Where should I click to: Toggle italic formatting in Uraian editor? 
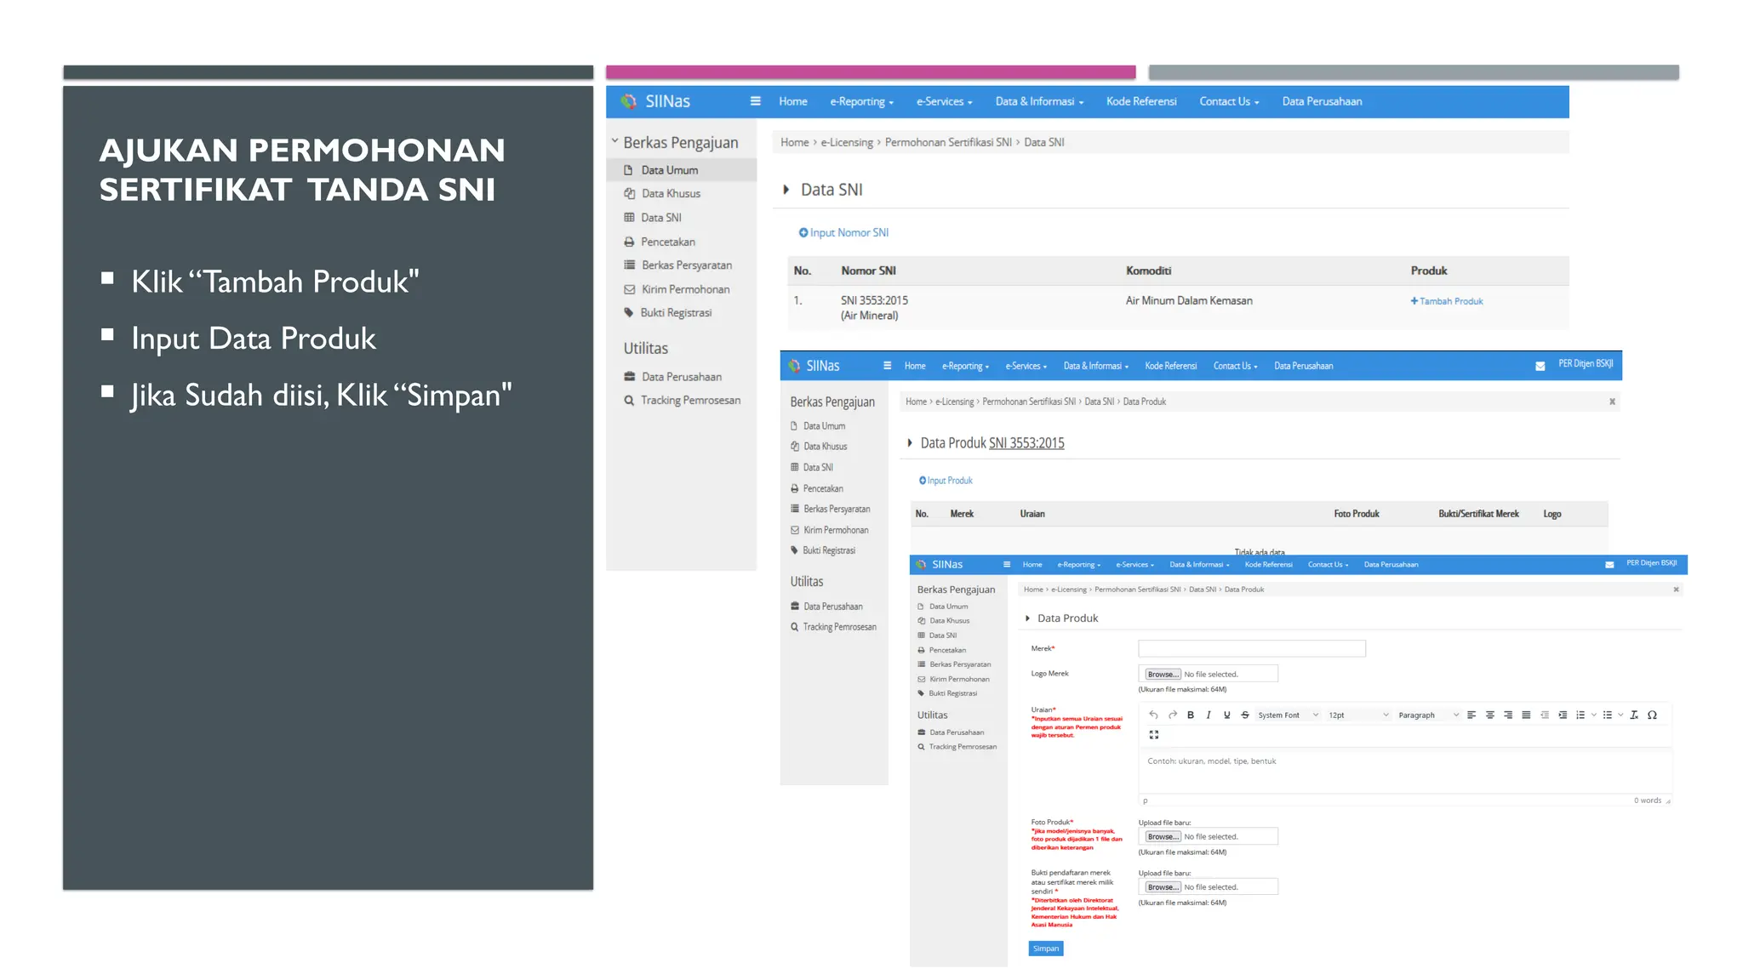[1209, 715]
